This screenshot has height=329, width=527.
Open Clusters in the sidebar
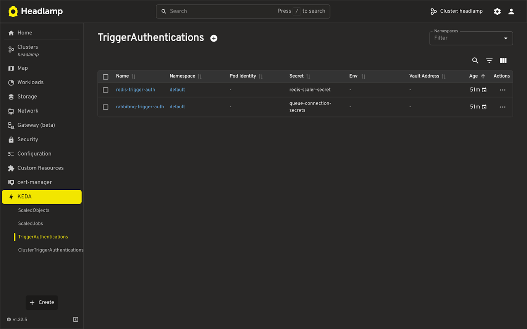(x=42, y=50)
